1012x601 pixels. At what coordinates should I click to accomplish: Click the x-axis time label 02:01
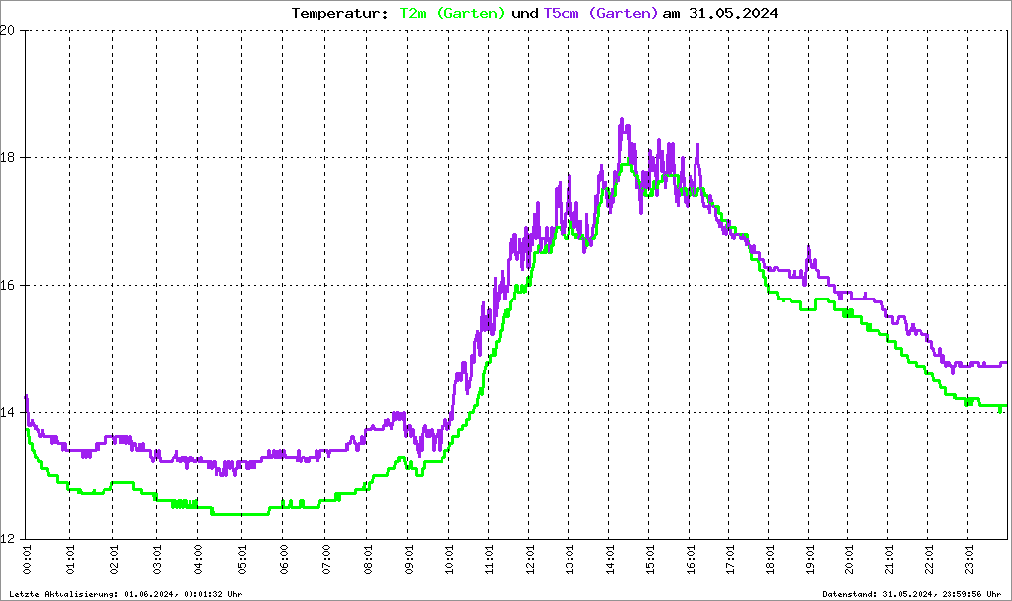coord(113,559)
